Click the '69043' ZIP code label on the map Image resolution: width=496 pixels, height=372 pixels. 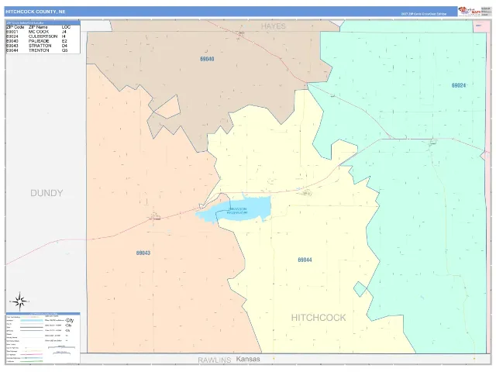tap(143, 253)
